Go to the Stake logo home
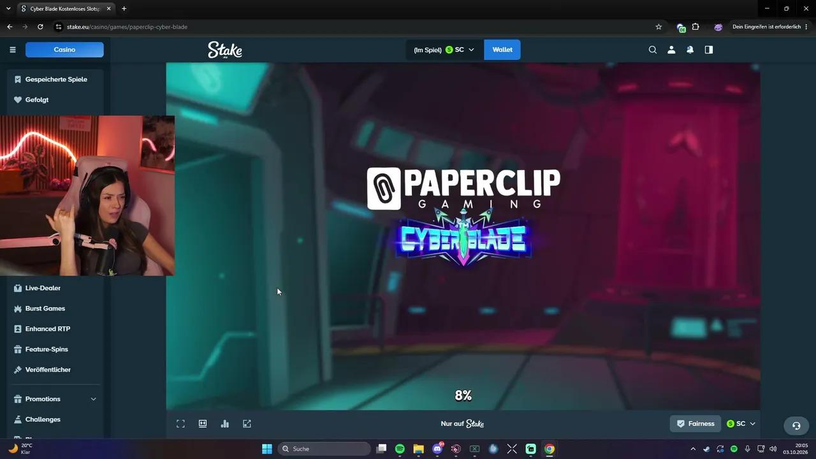 pos(225,50)
